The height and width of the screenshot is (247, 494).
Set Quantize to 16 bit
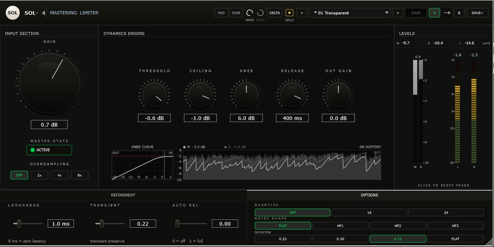tap(369, 213)
